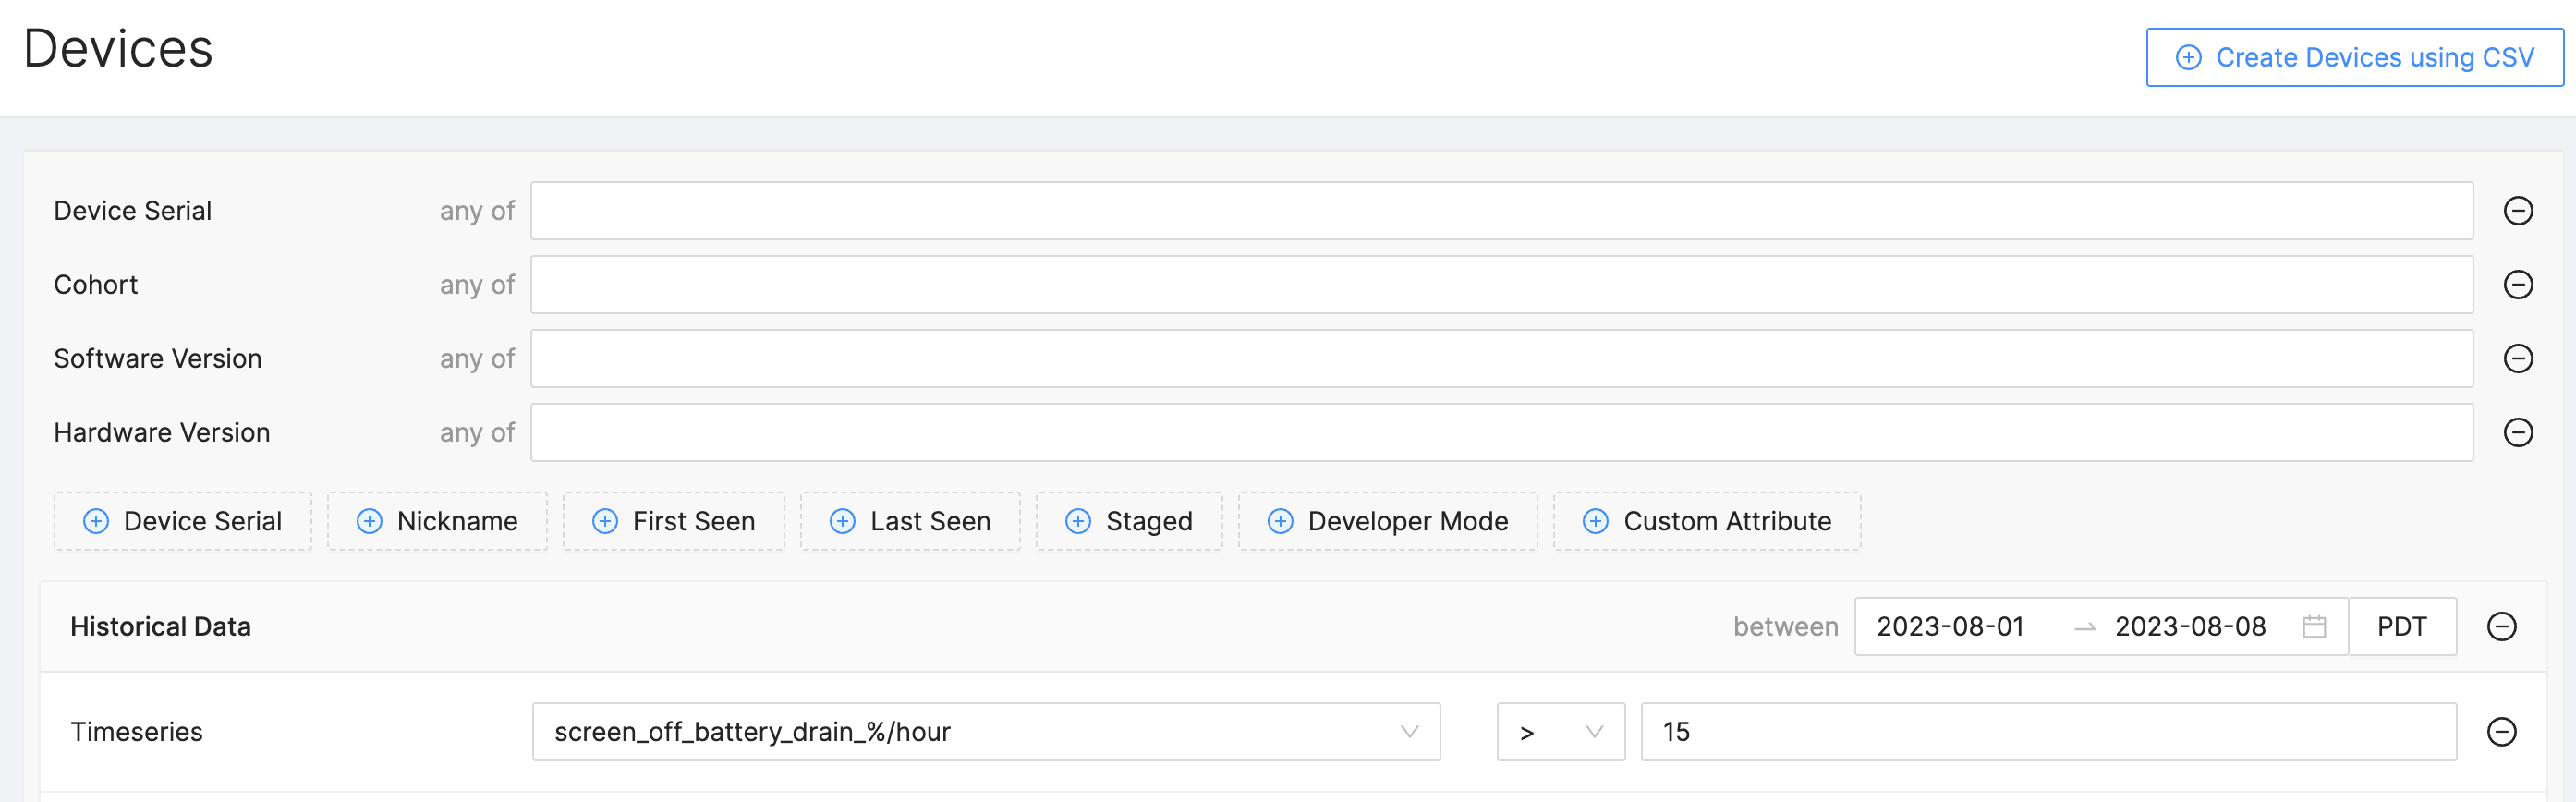Remove the Historical Data filter section

click(x=2501, y=627)
